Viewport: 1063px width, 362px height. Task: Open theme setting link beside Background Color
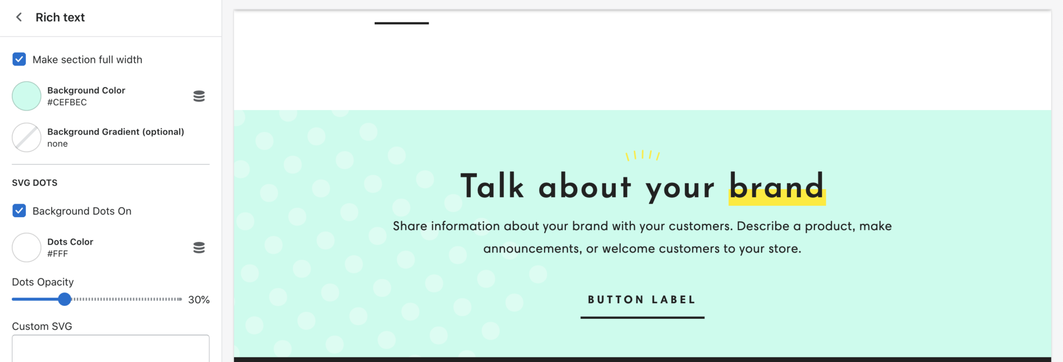click(x=199, y=96)
